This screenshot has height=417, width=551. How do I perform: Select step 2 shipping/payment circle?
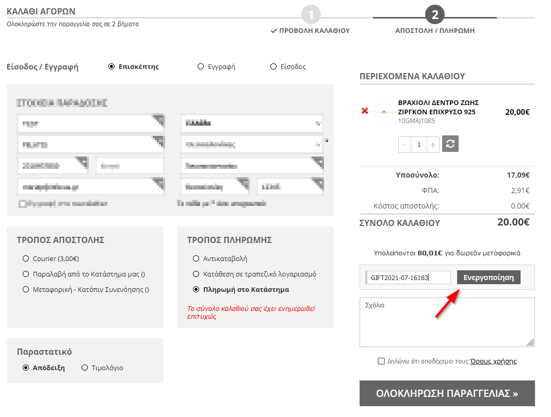pos(435,14)
